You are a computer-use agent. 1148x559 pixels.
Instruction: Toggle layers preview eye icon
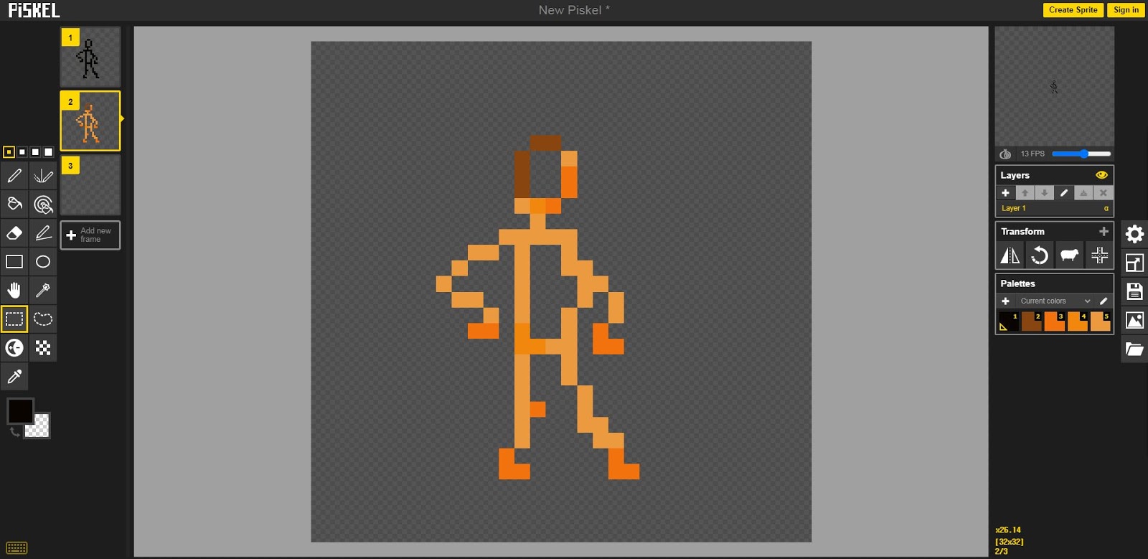pyautogui.click(x=1101, y=175)
